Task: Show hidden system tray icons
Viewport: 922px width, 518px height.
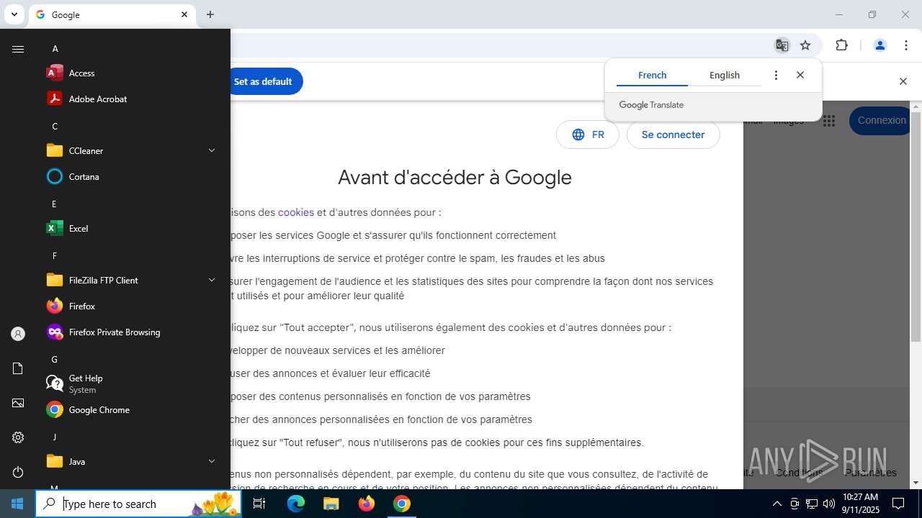Action: tap(776, 504)
